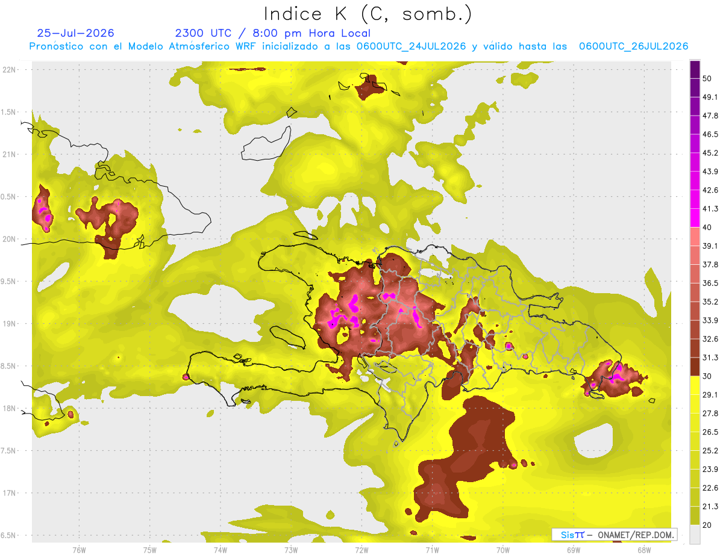The height and width of the screenshot is (558, 723).
Task: Click the '20' value on the color scale
Action: coord(707,525)
